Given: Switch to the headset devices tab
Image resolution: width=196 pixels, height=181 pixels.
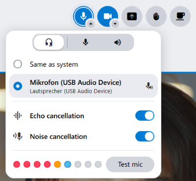Looking at the screenshot, I should click(49, 42).
